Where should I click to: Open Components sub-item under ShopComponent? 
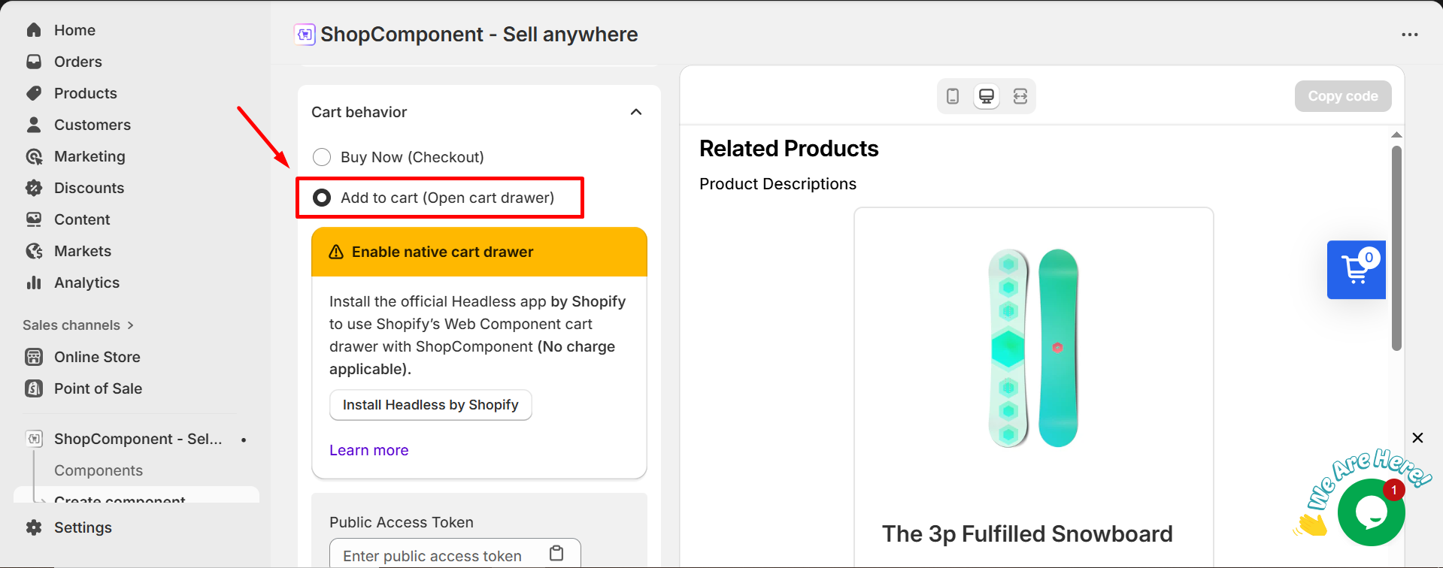[99, 470]
